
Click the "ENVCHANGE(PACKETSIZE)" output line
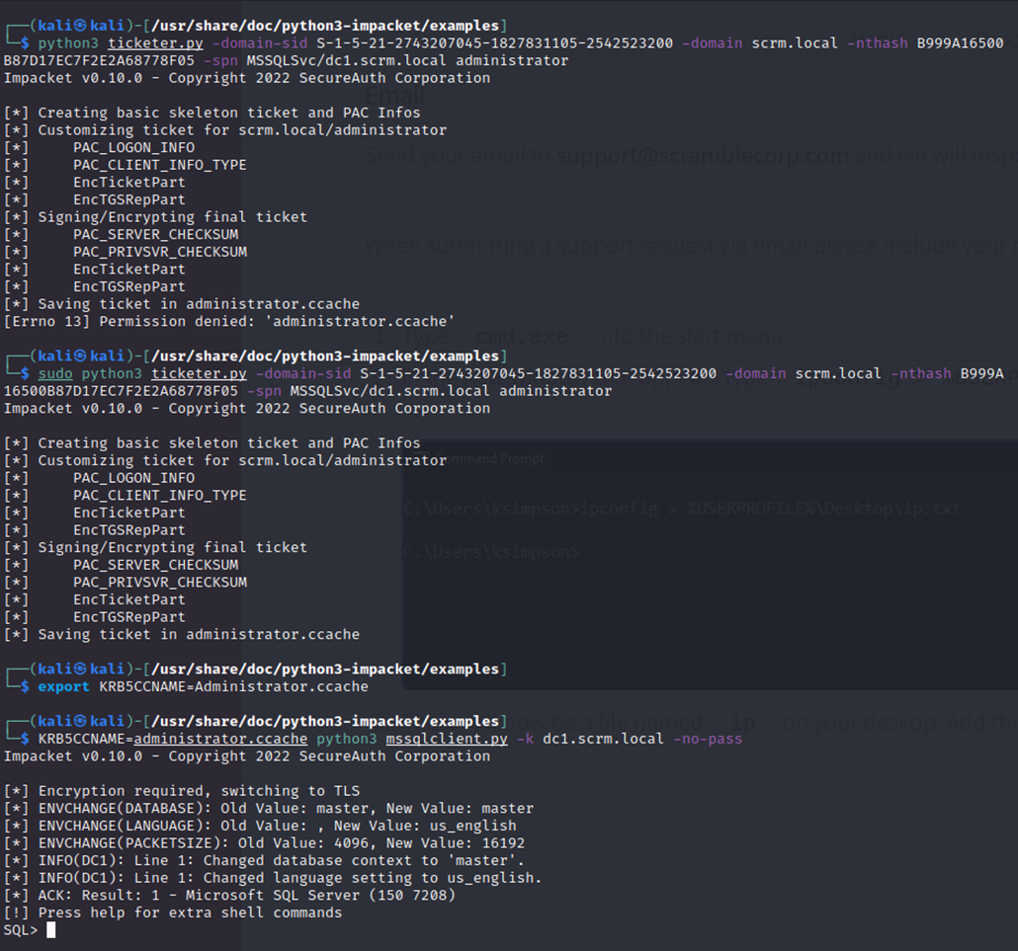264,843
